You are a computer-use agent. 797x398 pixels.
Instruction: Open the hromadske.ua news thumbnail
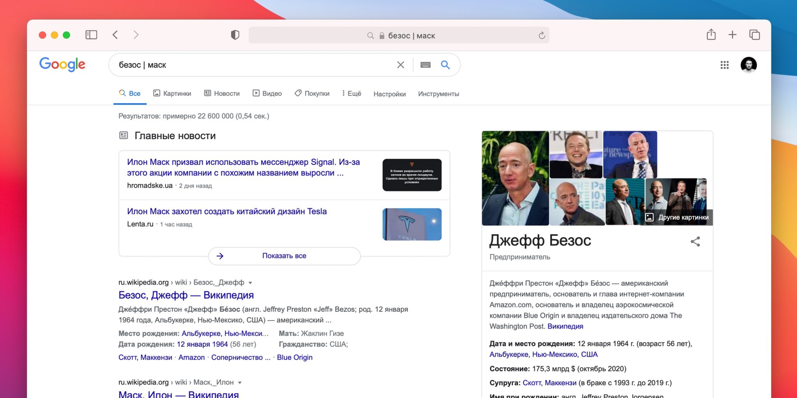click(412, 175)
